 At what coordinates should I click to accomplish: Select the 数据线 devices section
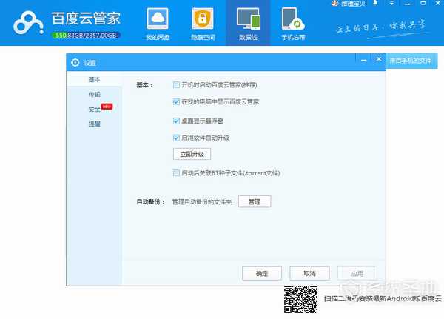click(248, 24)
